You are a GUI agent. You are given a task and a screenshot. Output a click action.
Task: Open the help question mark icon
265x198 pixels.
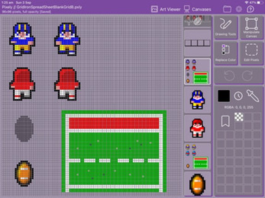pyautogui.click(x=250, y=9)
